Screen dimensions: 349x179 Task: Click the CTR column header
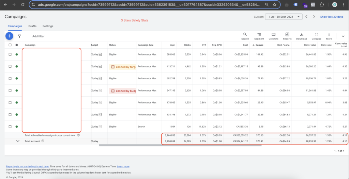pyautogui.click(x=204, y=45)
